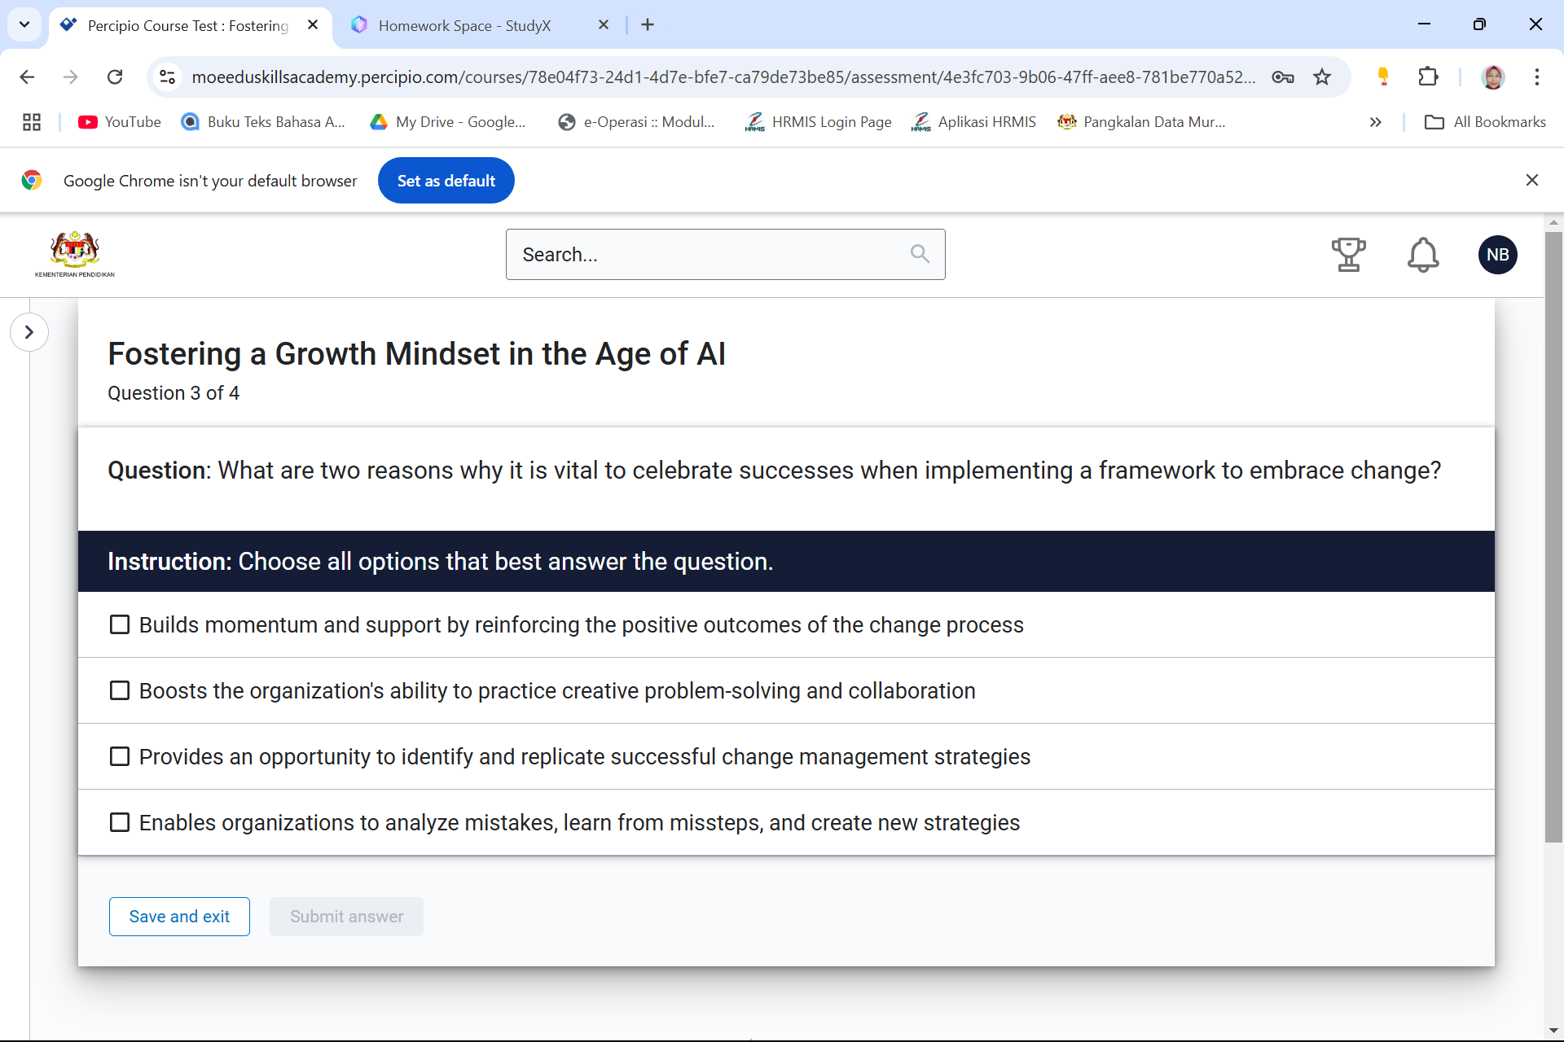
Task: Switch to Homework Space - StudyX tab
Action: coord(464,25)
